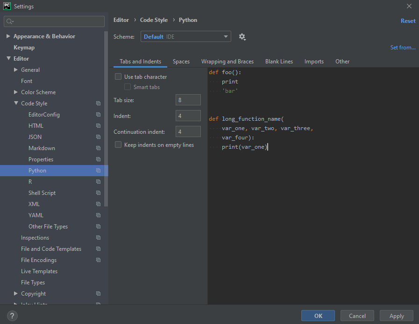Image resolution: width=419 pixels, height=324 pixels.
Task: Click the Set from... link
Action: (x=403, y=48)
